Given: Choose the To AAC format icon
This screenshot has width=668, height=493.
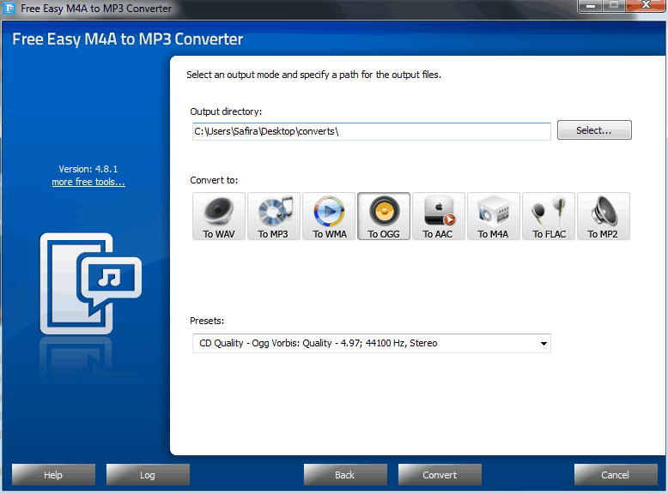Looking at the screenshot, I should click(x=439, y=216).
